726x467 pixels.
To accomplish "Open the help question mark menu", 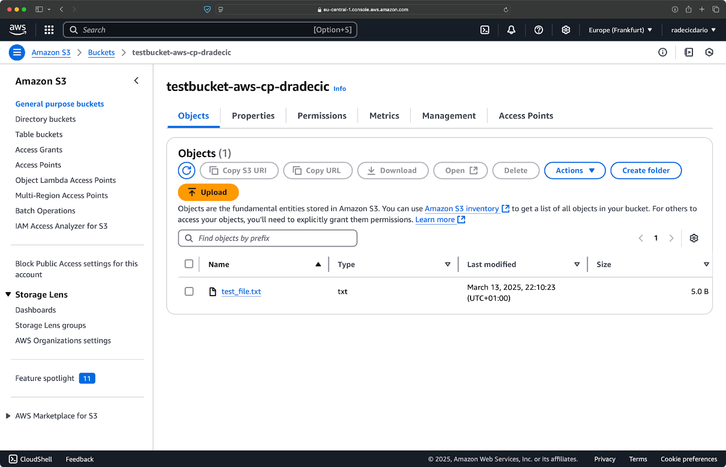I will pos(539,30).
